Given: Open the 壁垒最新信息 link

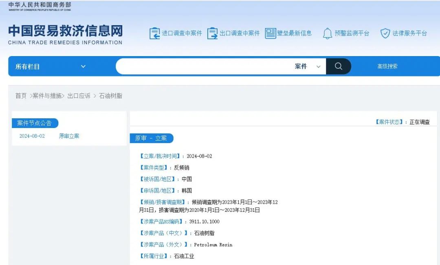Looking at the screenshot, I should click(295, 33).
